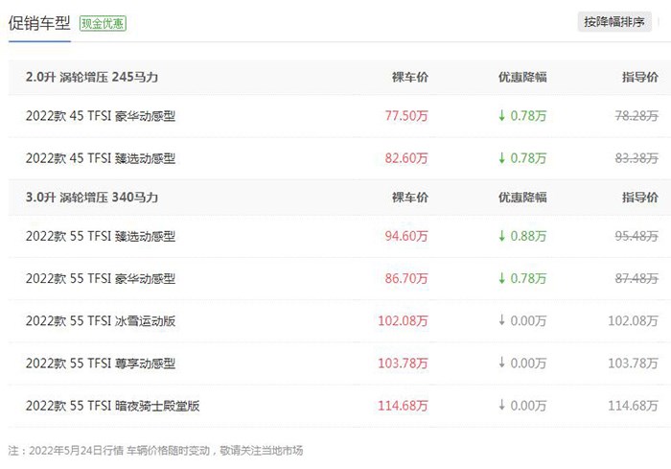
Task: Click the 77.50万 bare car price
Action: coord(406,116)
